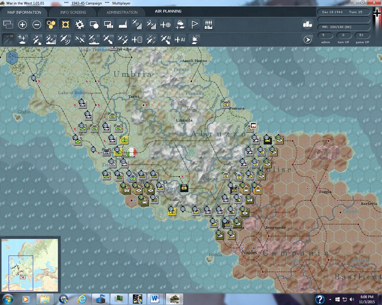Open the gear preferences icon
Image resolution: width=382 pixels, height=305 pixels.
pos(80,24)
